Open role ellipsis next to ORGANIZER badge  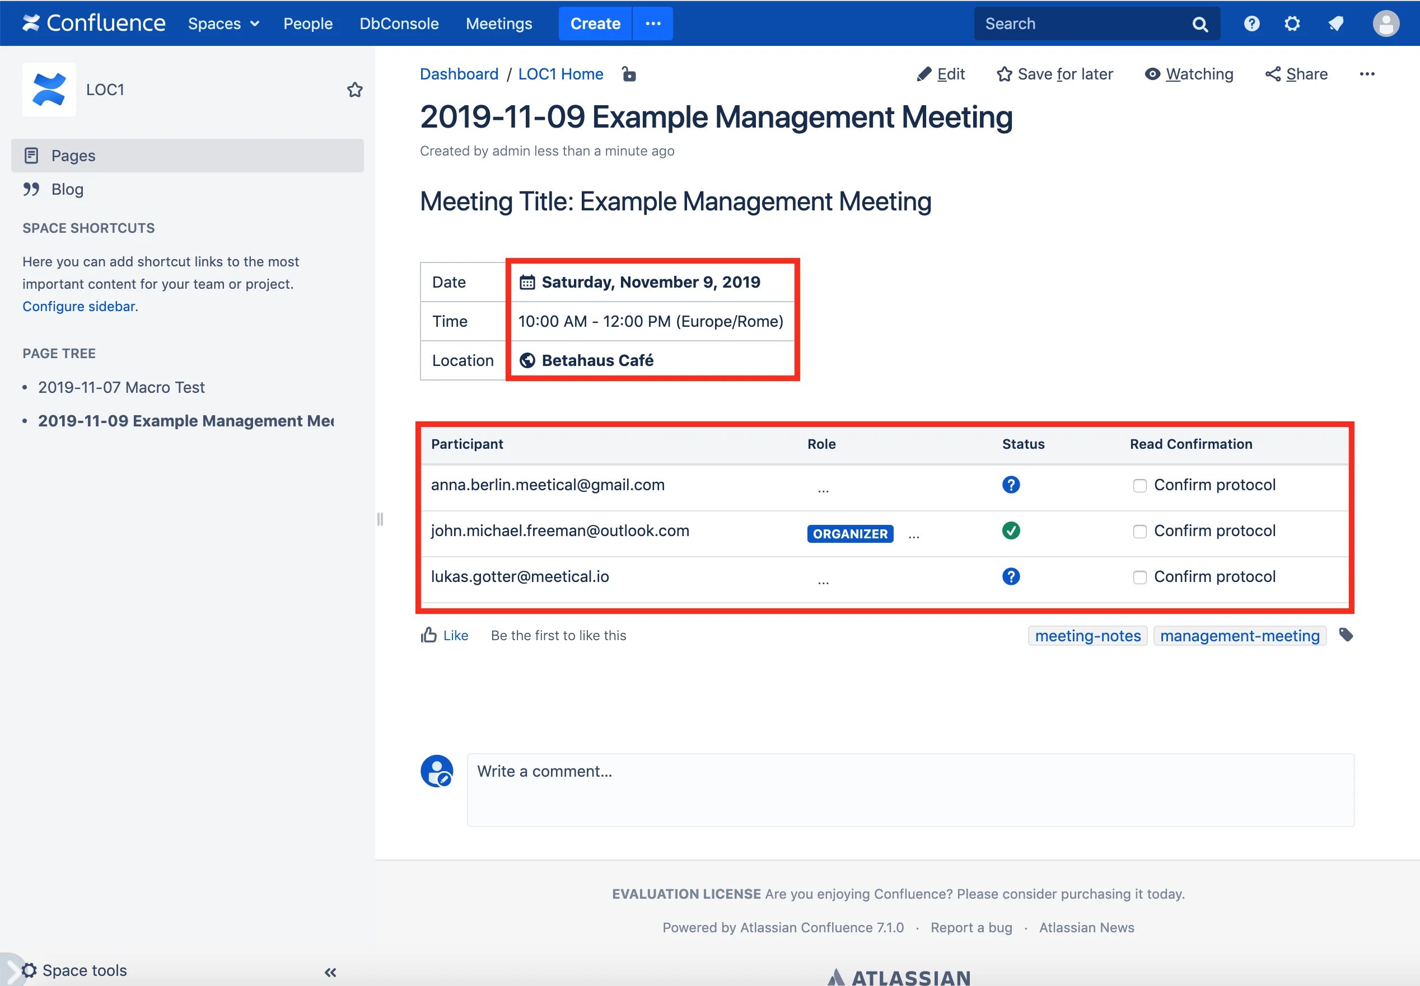click(914, 536)
